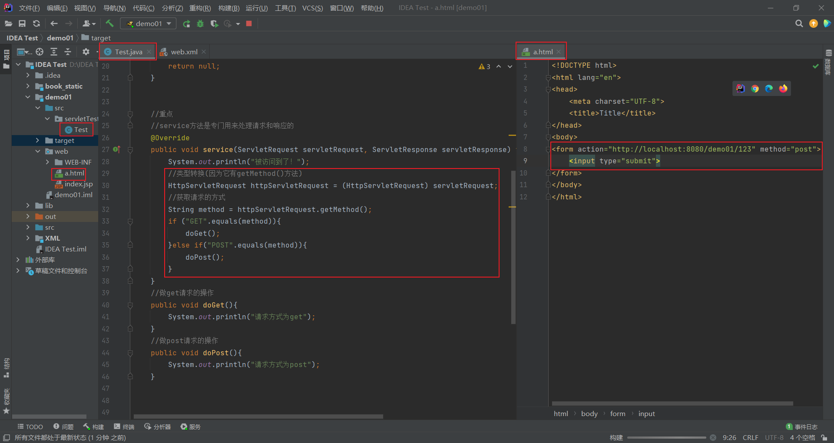834x443 pixels.
Task: Preview a.html in Edge browser
Action: pos(769,89)
